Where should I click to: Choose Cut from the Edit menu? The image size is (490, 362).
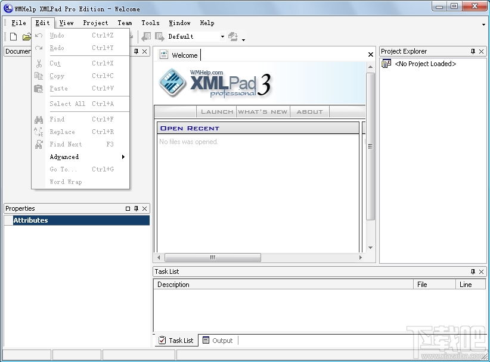(x=80, y=63)
